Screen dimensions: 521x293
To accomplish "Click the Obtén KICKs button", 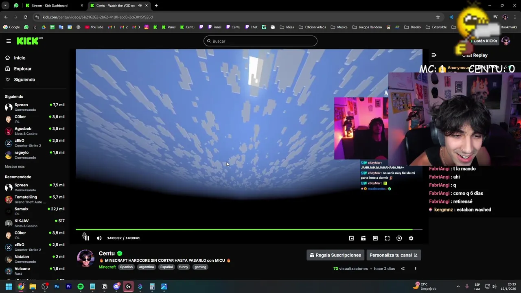I will coord(485,41).
